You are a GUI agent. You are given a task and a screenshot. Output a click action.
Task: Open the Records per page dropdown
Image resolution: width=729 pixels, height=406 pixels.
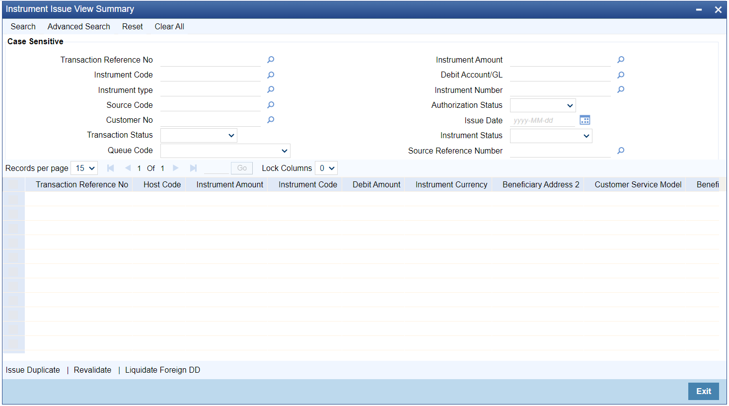(x=84, y=168)
